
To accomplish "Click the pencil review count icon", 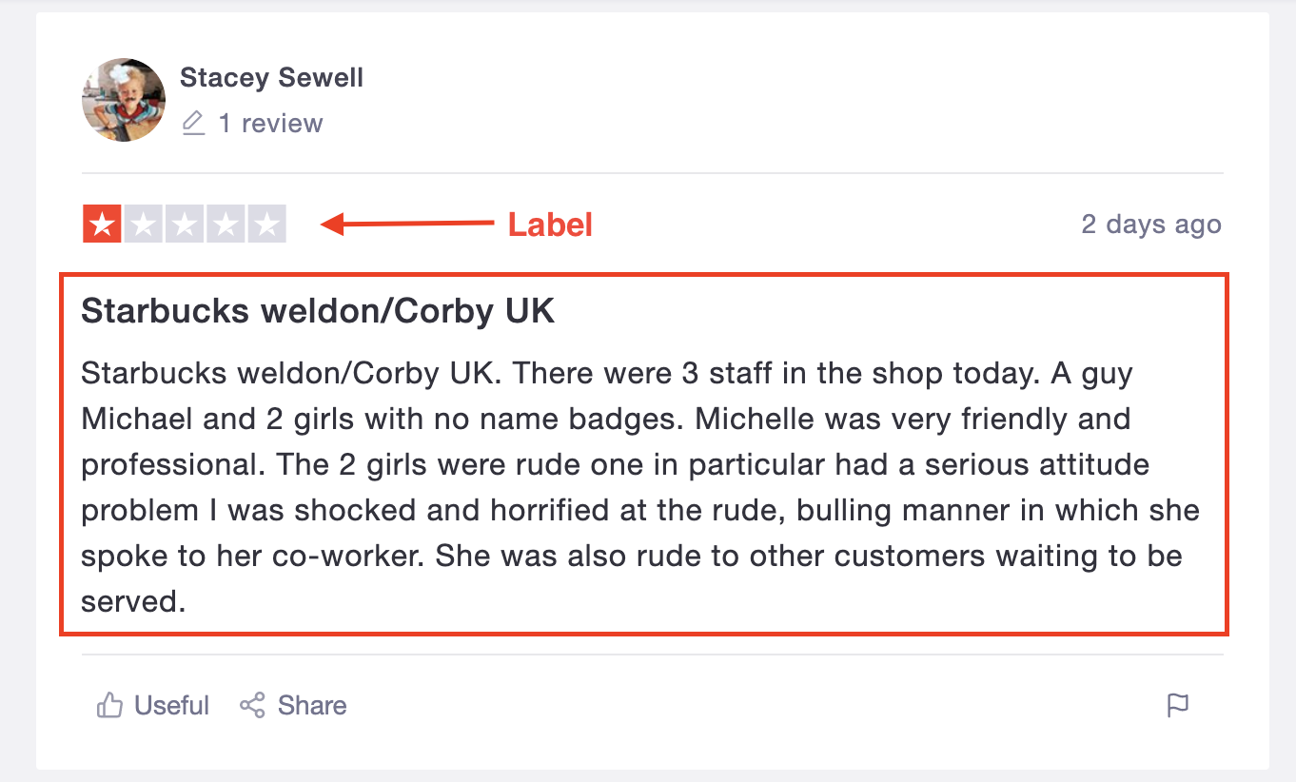I will pyautogui.click(x=193, y=124).
